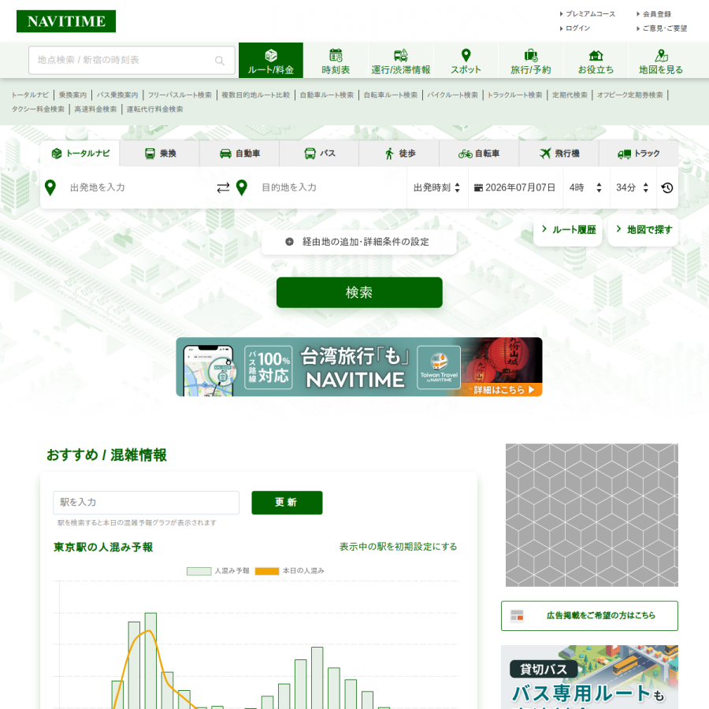
Task: Open フリーパスルート検索 link
Action: pyautogui.click(x=180, y=95)
